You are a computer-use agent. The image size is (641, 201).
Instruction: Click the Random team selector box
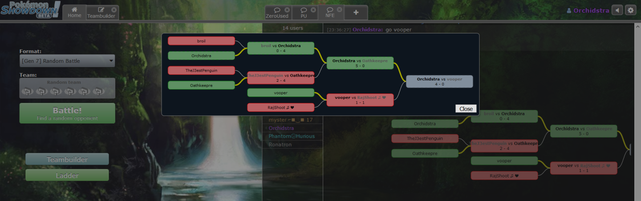[67, 88]
